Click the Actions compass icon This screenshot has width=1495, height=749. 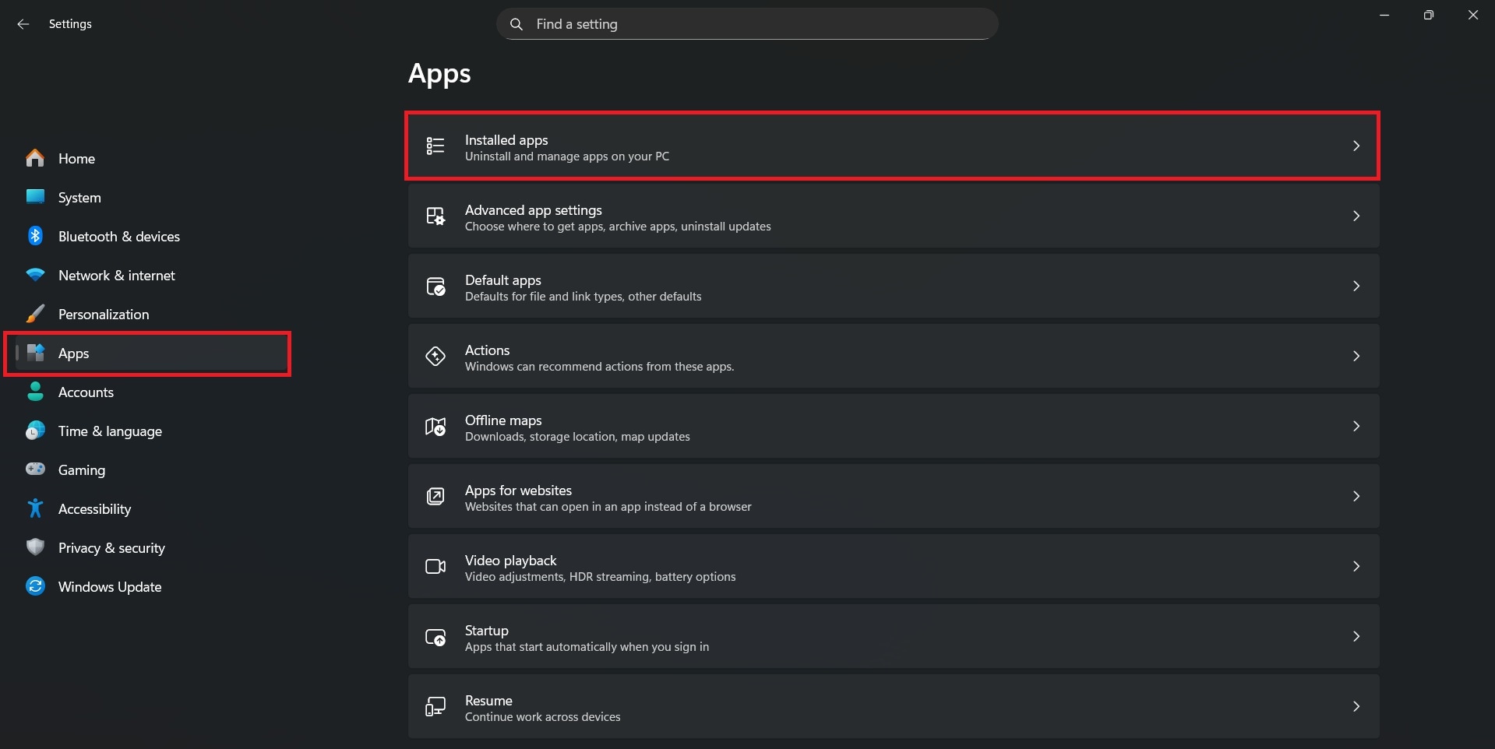pyautogui.click(x=435, y=356)
